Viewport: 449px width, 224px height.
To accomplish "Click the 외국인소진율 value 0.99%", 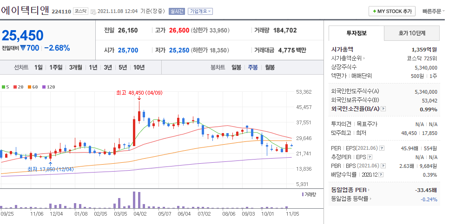I will click(x=429, y=109).
